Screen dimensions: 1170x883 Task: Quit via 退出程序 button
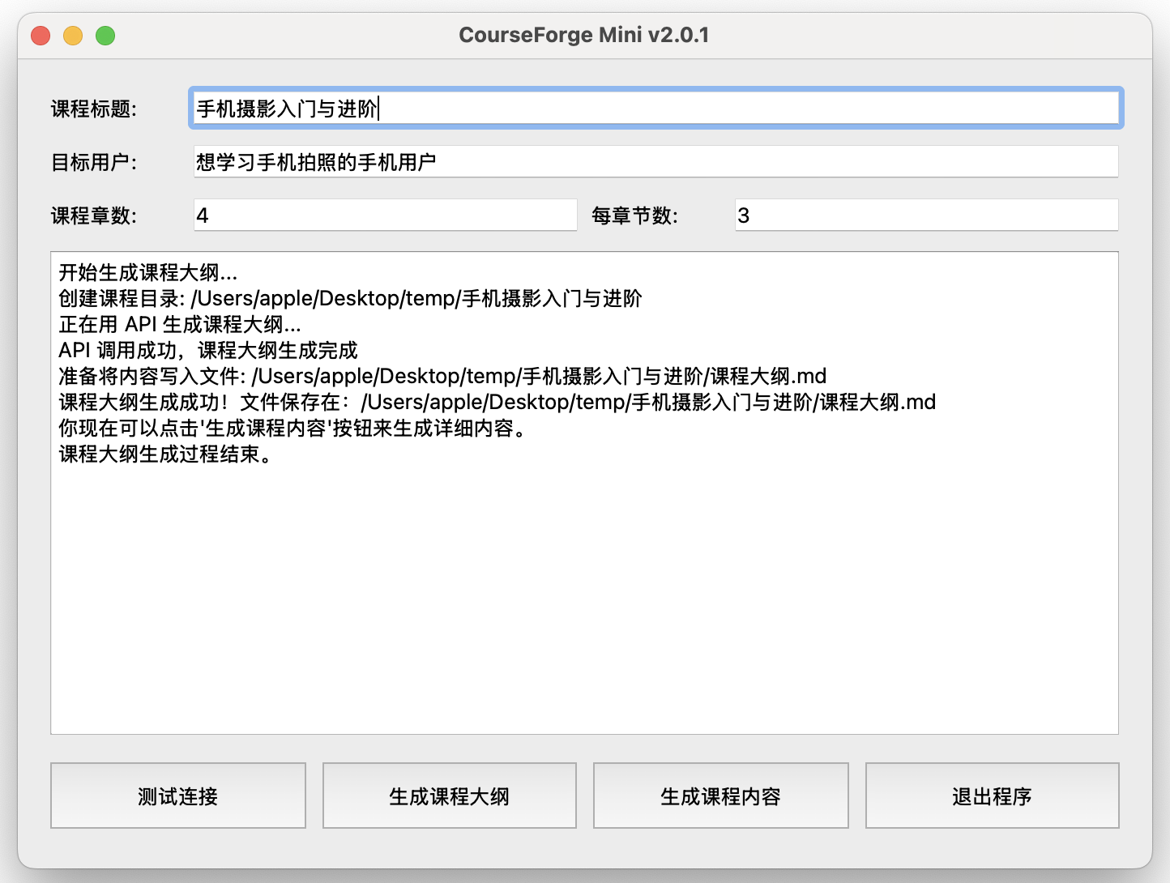pos(993,796)
